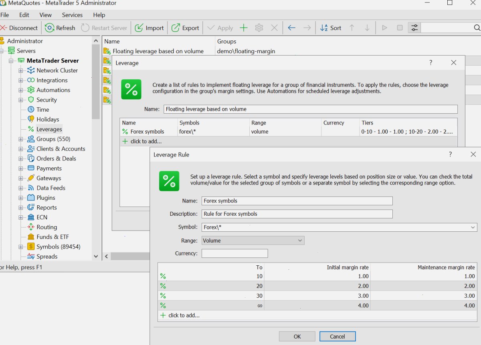Click the Export toolbar icon
Image resolution: width=481 pixels, height=345 pixels.
click(176, 28)
